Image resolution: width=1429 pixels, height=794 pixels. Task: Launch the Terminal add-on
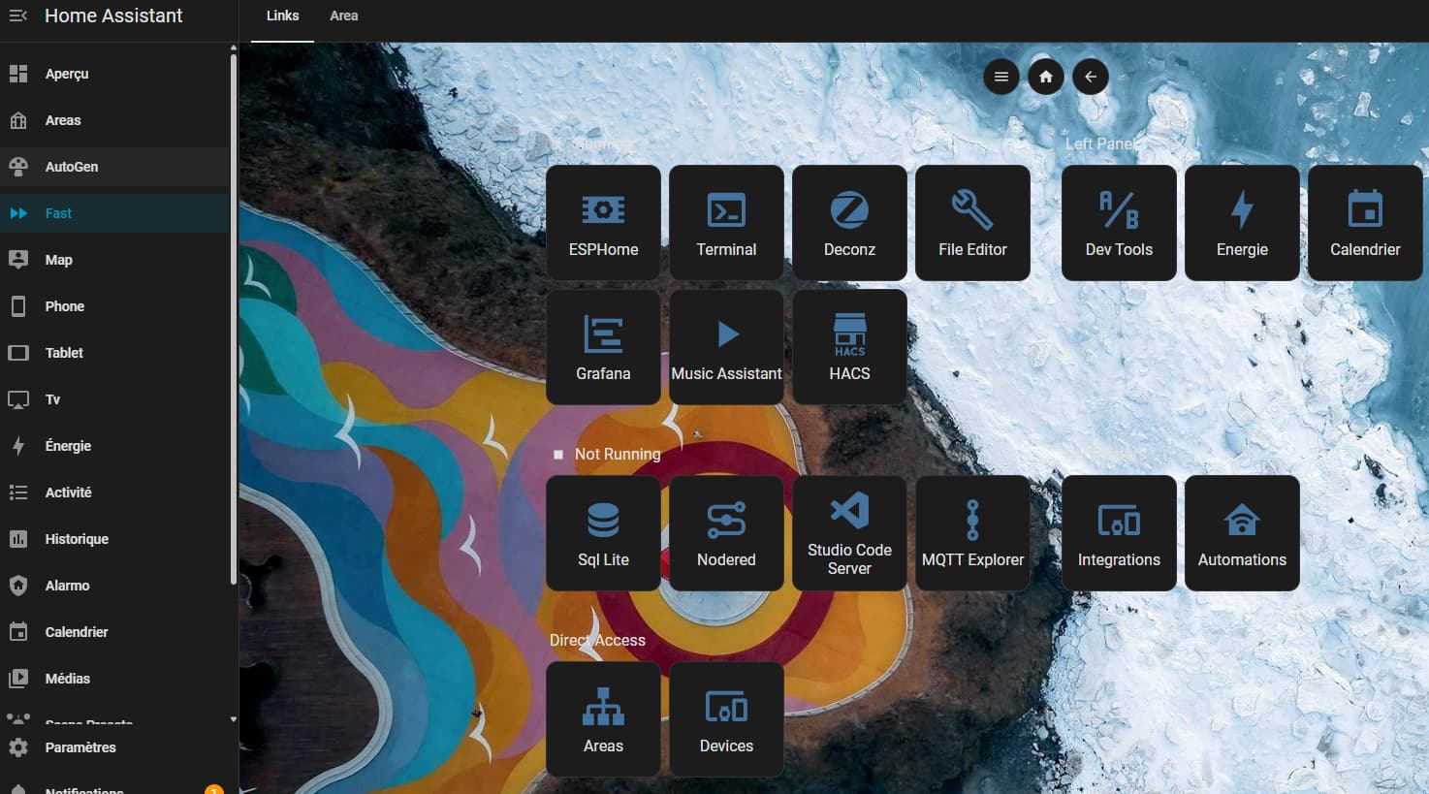coord(726,223)
